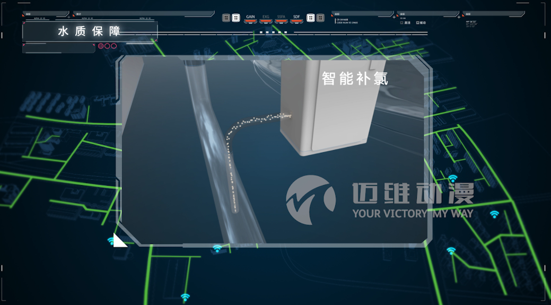Click the highlighted grid icon left of GAIN
The height and width of the screenshot is (305, 551).
(236, 18)
